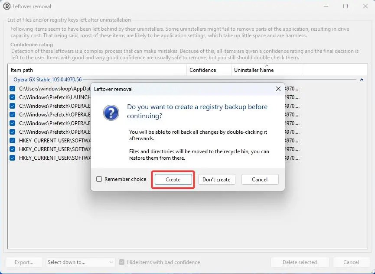Toggle Hide items with bad confidence

[121, 262]
